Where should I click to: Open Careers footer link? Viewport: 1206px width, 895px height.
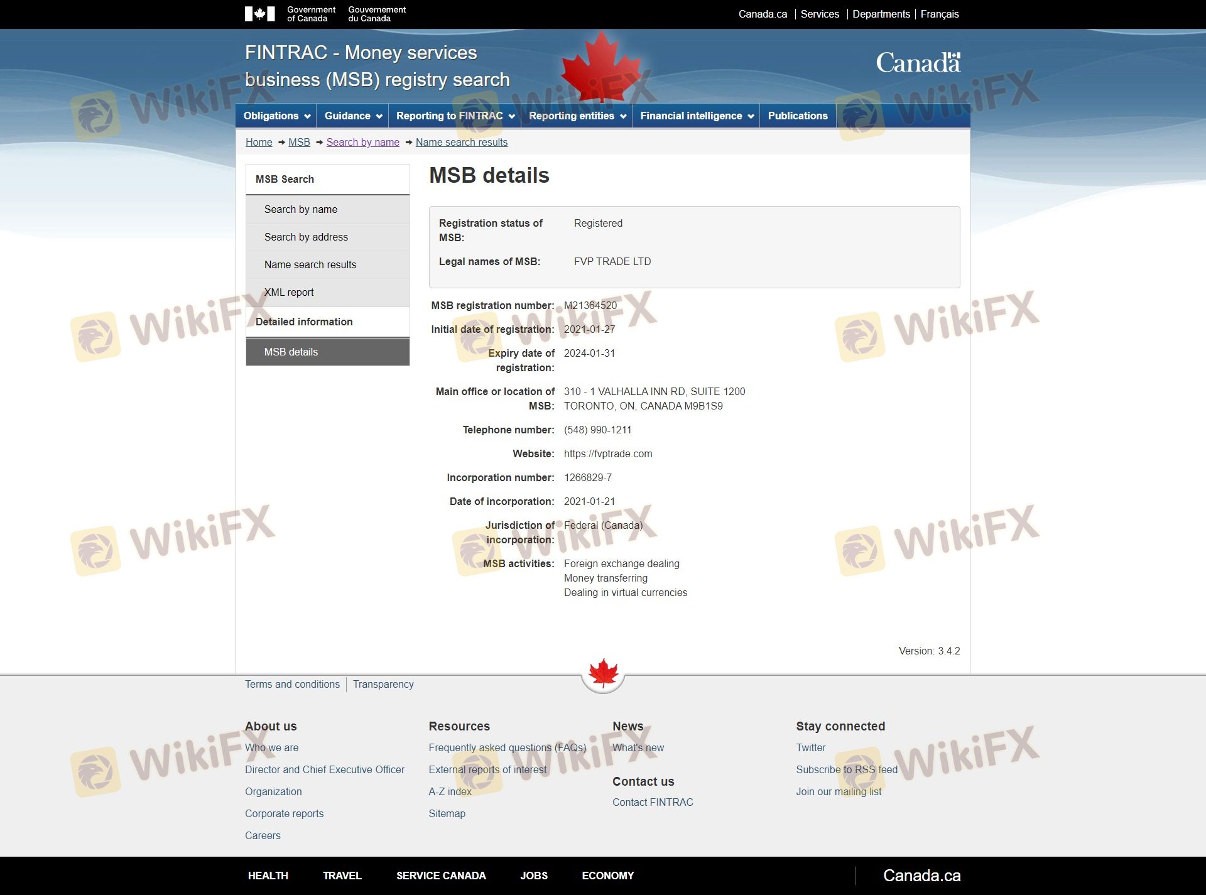(263, 835)
